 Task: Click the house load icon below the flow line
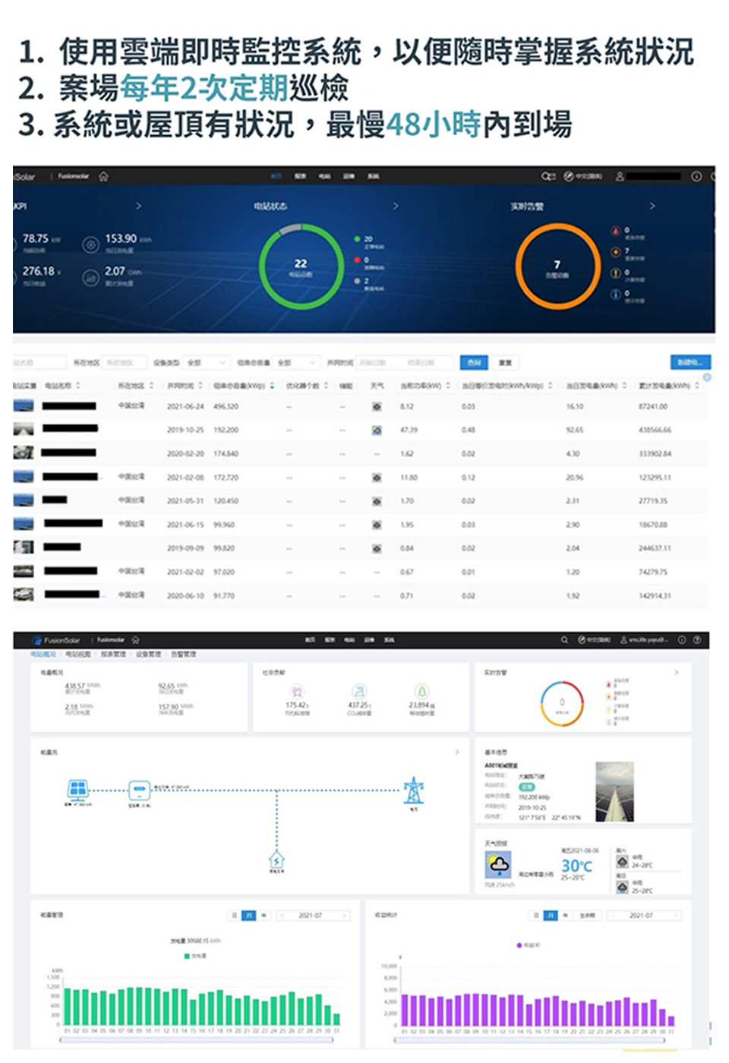click(277, 860)
